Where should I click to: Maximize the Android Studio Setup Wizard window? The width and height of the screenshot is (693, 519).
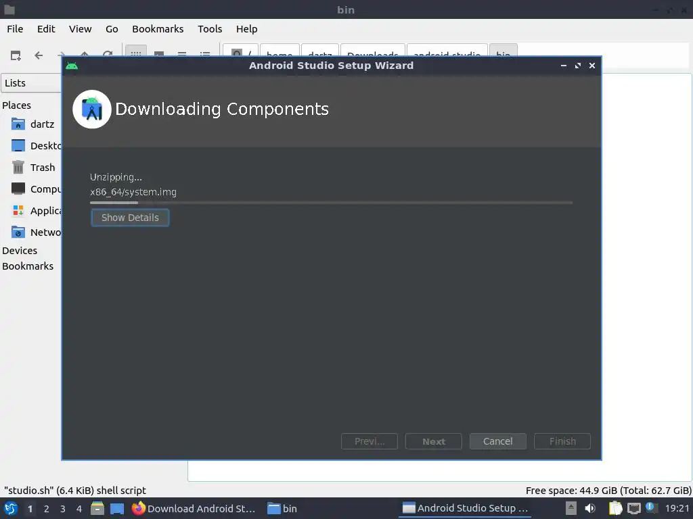(578, 66)
